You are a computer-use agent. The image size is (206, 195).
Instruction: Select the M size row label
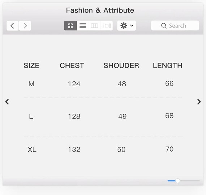31,84
